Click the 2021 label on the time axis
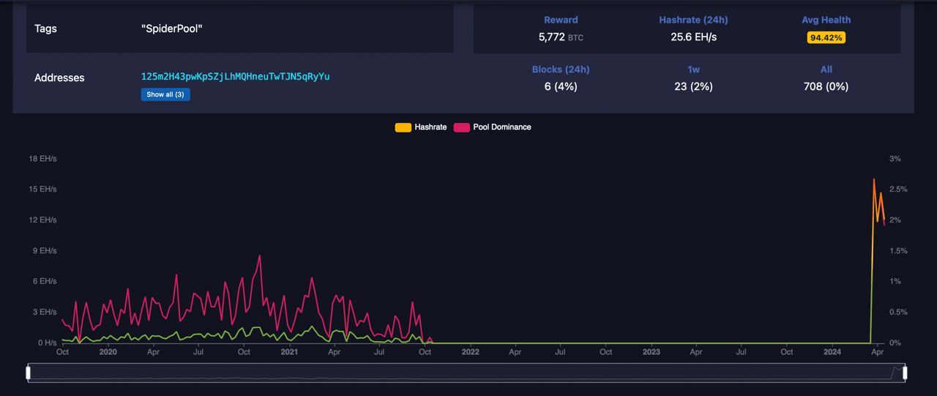This screenshot has width=937, height=396. point(289,352)
